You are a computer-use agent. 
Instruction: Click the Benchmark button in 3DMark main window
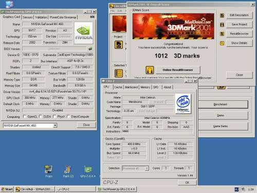223,104
